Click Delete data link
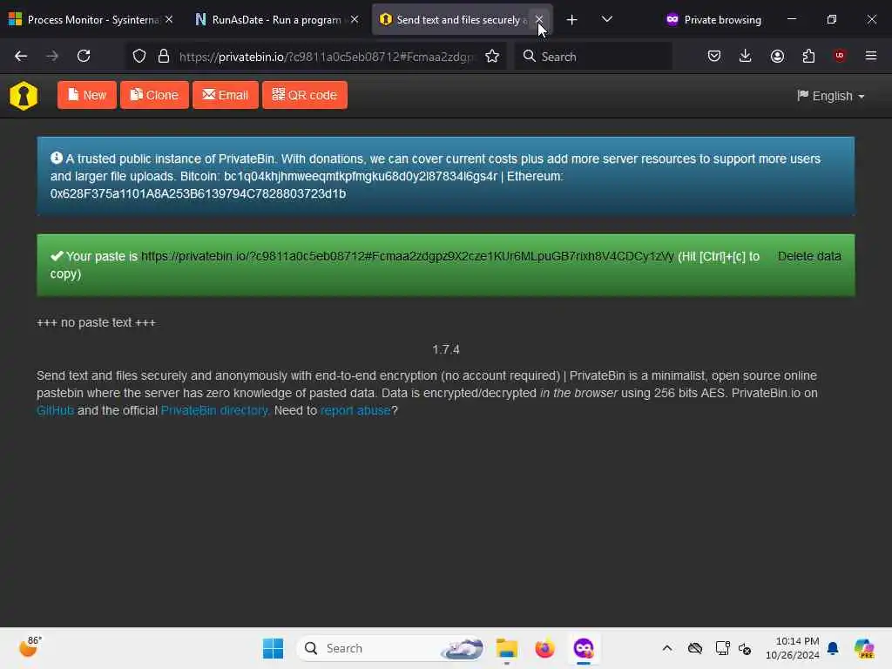The width and height of the screenshot is (892, 669). tap(809, 256)
